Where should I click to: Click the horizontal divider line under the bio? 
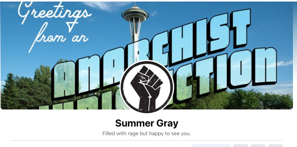pos(147,140)
